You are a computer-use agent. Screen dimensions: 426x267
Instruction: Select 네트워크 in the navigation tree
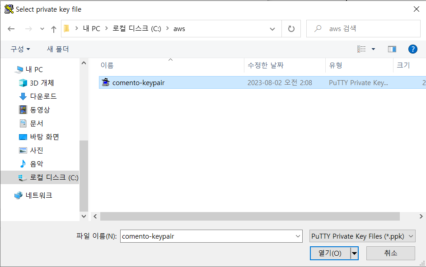click(39, 195)
